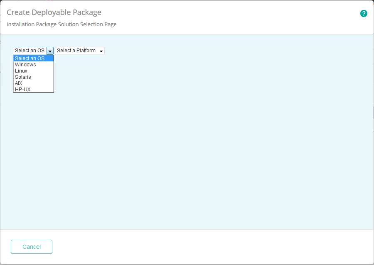Click the Installation Package Solution Selection Page subtitle
This screenshot has height=265, width=374.
coord(62,24)
